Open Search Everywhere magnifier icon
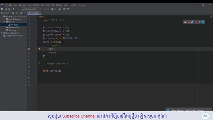 [x=68, y=9]
